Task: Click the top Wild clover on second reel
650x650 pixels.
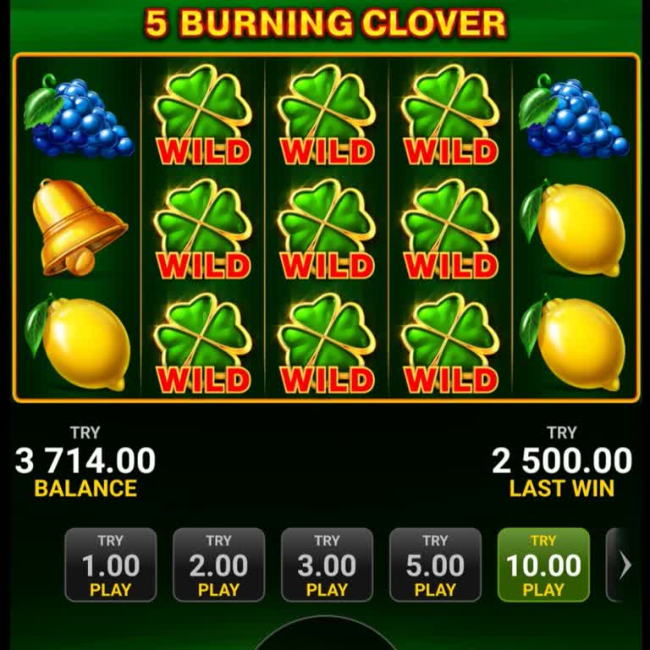Action: 203,115
